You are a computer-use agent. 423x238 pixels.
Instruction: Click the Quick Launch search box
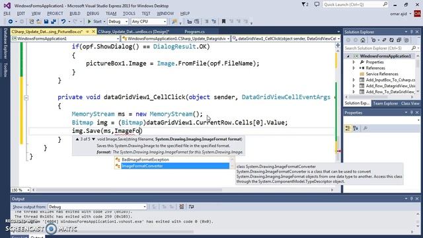pos(356,5)
